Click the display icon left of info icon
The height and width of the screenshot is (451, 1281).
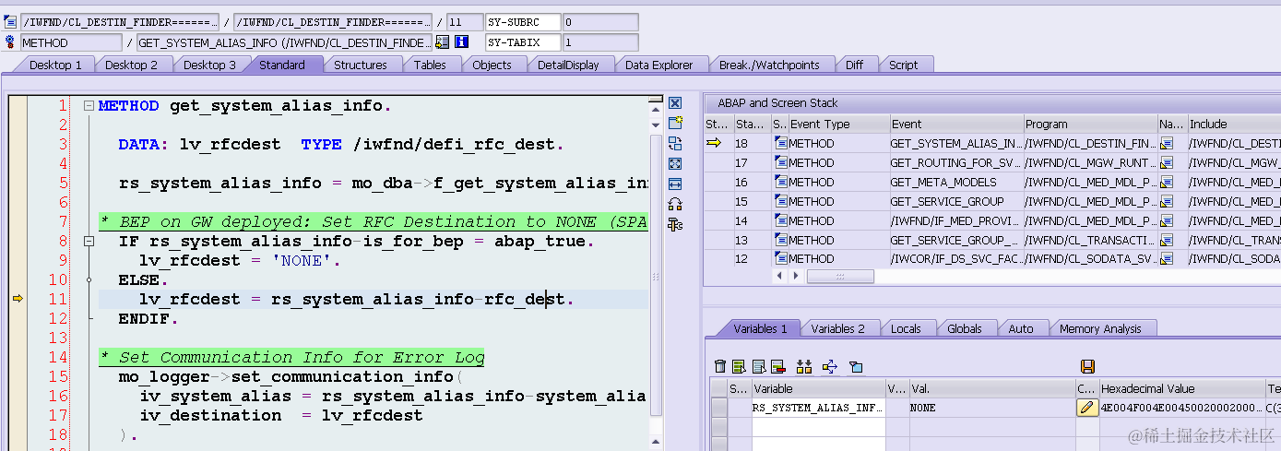click(x=443, y=42)
